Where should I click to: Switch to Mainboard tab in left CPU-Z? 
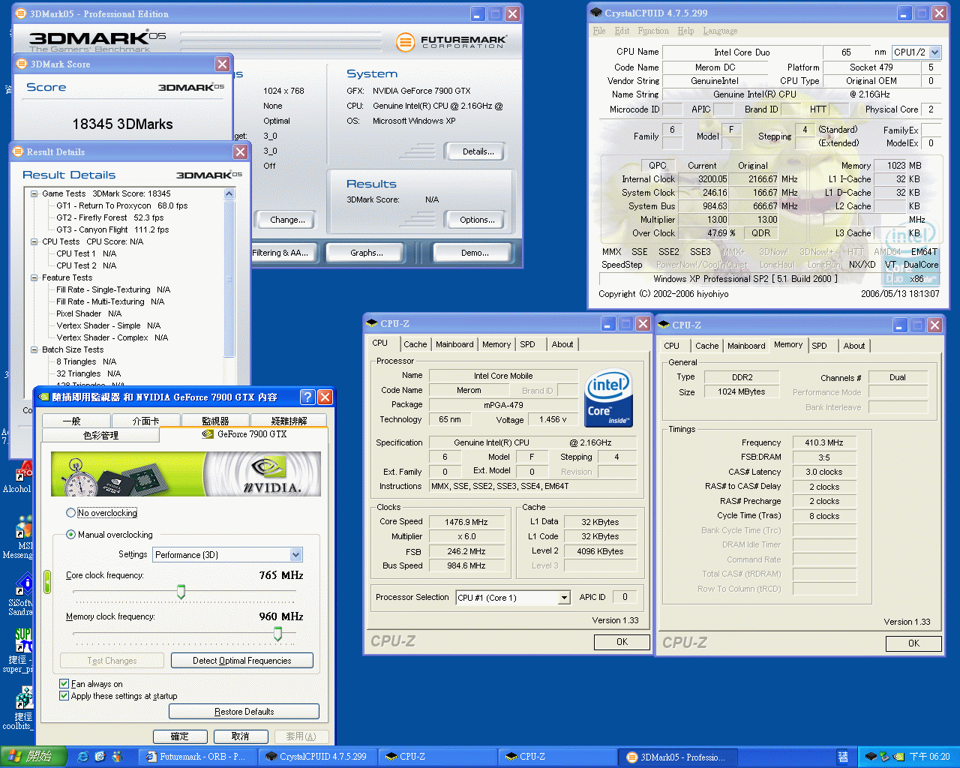[454, 344]
